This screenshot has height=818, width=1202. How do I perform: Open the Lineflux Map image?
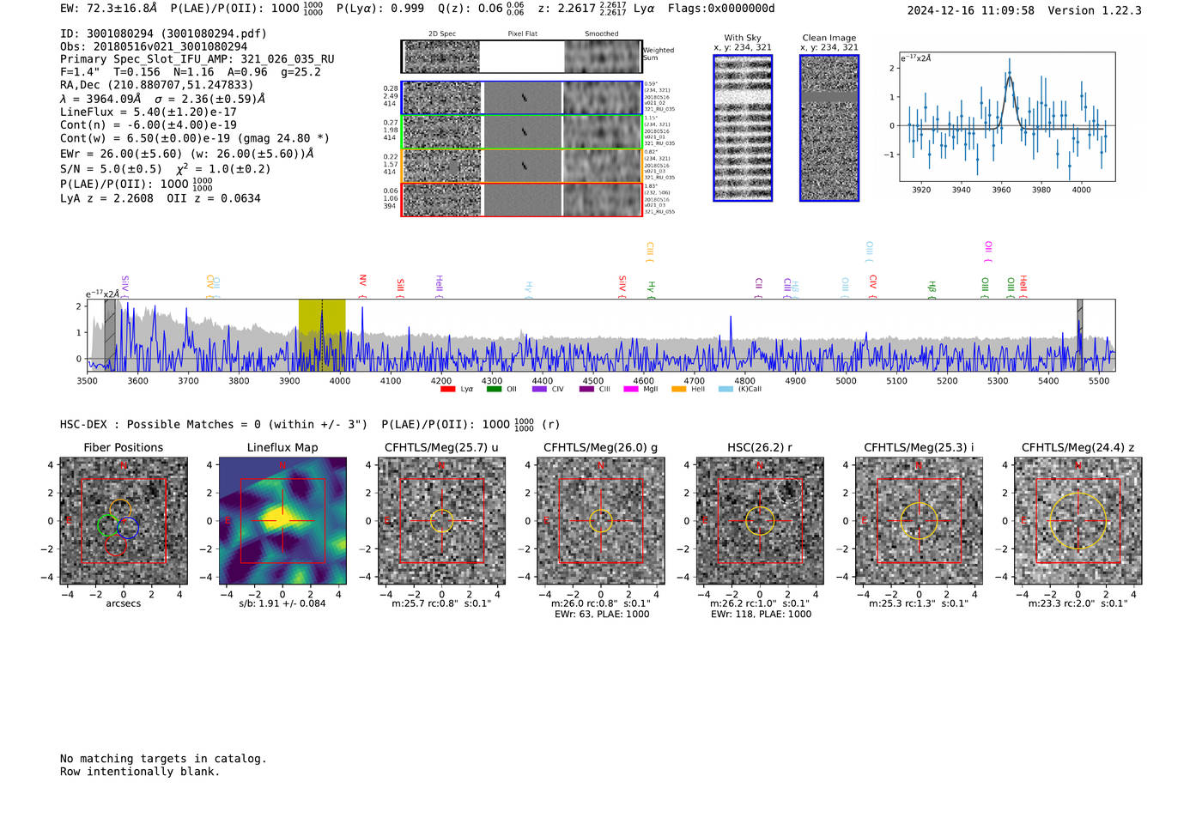282,521
